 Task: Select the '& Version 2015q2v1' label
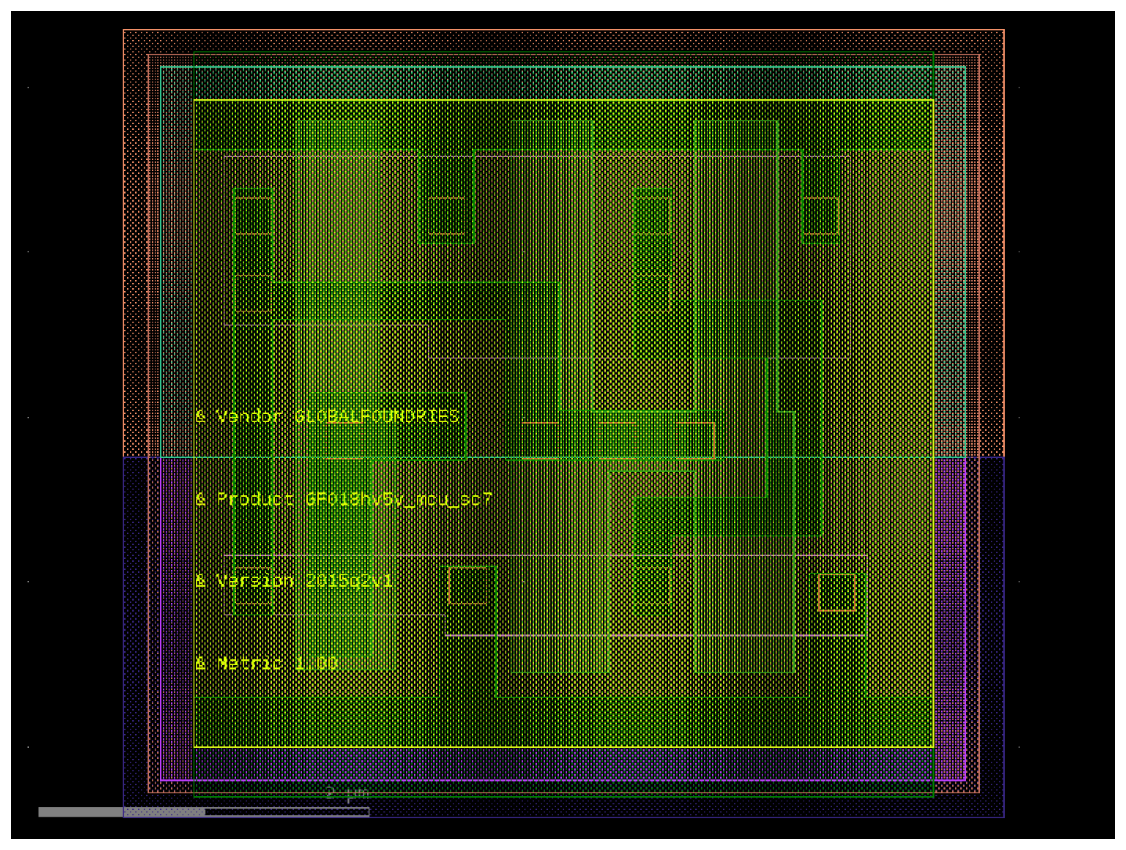pyautogui.click(x=294, y=581)
